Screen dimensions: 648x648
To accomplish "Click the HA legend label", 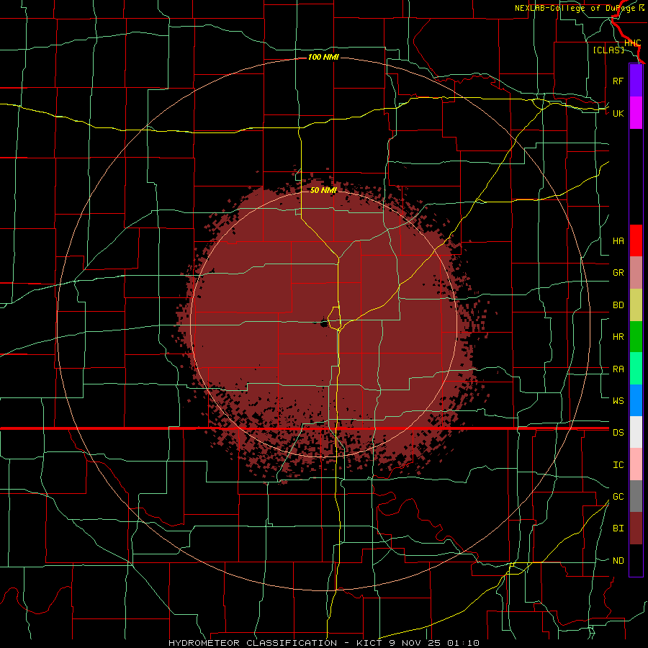I will (618, 241).
